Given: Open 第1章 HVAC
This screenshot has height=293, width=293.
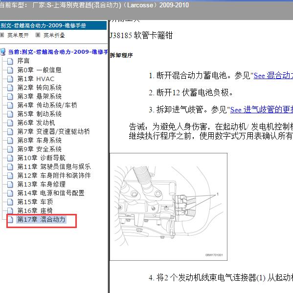Looking at the screenshot, I should coord(36,79).
